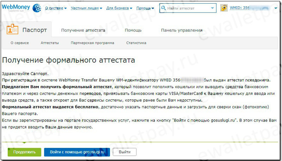Open the Партнерская программа submenu item

click(x=92, y=43)
